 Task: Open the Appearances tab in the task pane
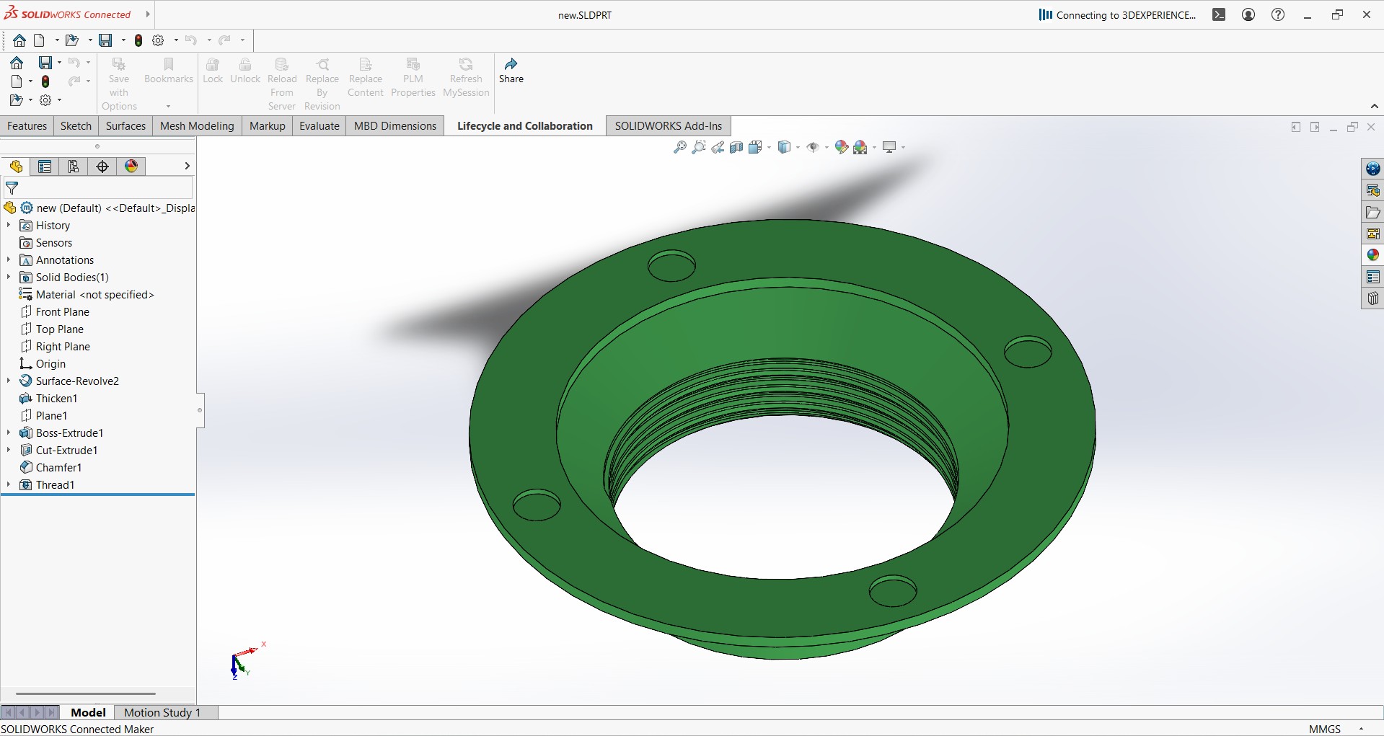(1372, 255)
